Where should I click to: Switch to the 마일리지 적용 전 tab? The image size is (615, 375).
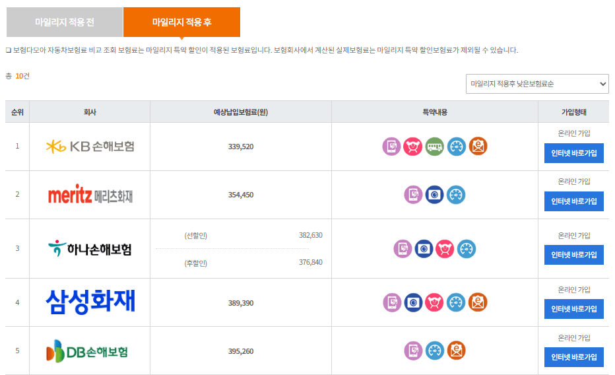coord(64,22)
